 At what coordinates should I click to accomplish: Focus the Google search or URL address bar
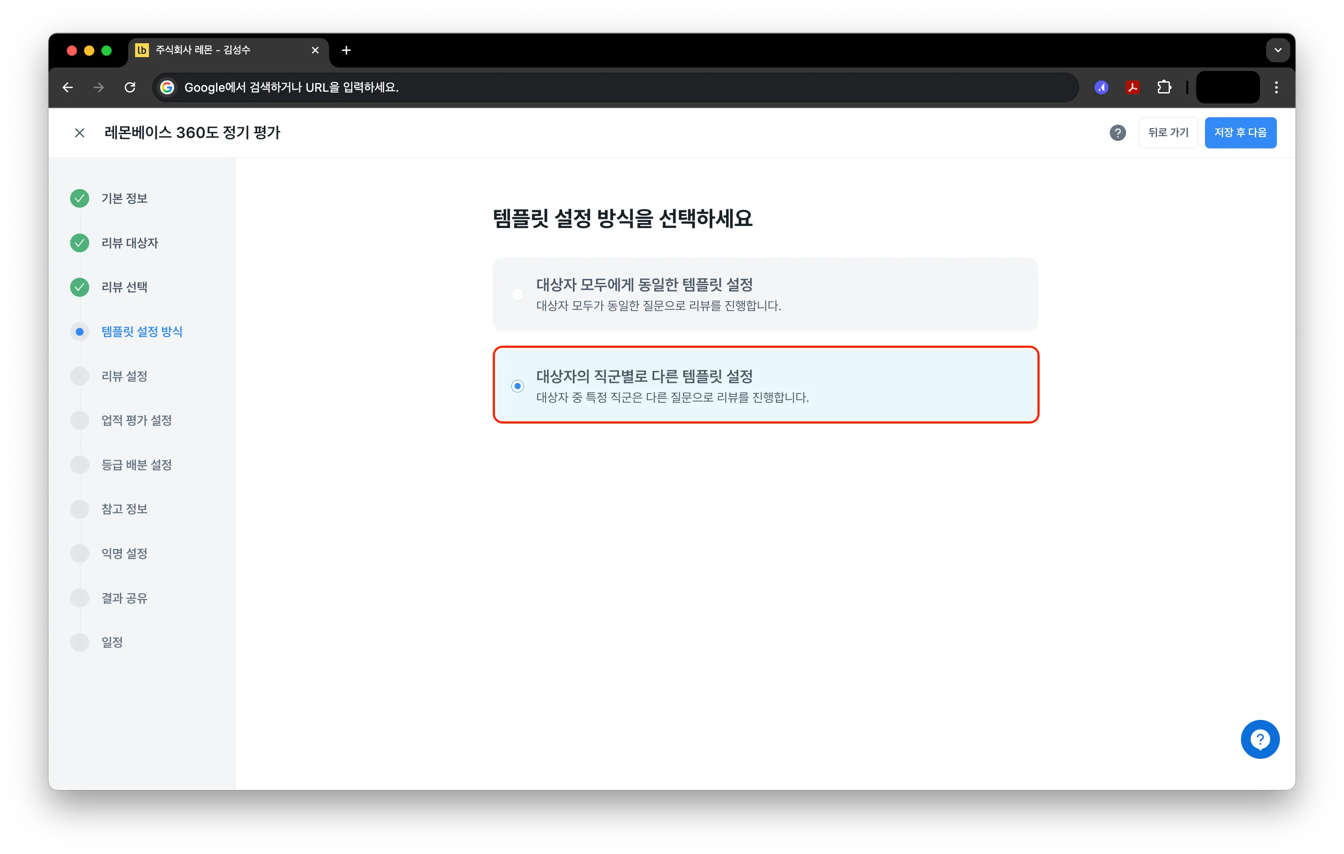(x=615, y=87)
